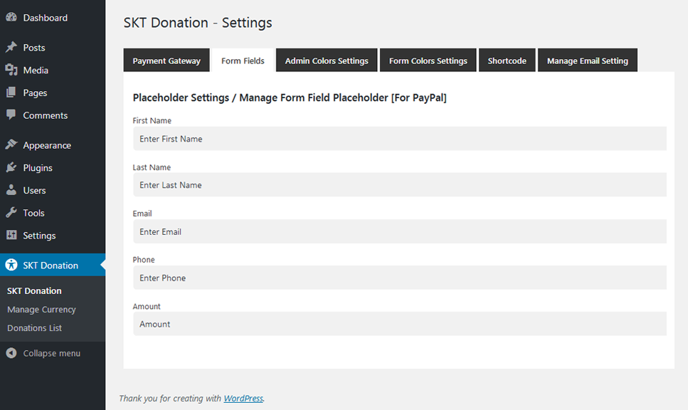Click the Plugins plug icon
This screenshot has height=410, width=688.
pos(11,168)
